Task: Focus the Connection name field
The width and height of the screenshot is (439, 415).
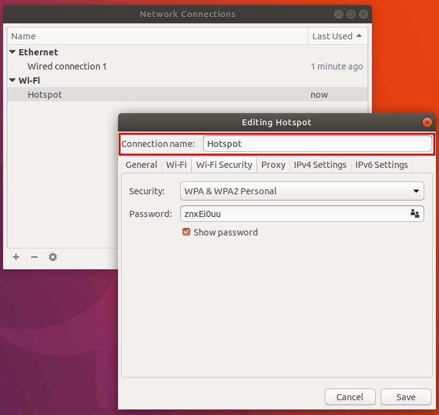Action: 317,144
